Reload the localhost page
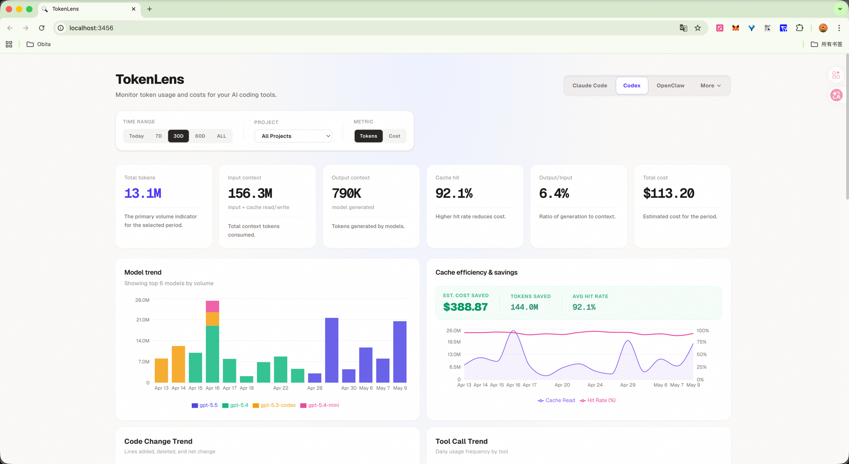This screenshot has height=464, width=849. [x=42, y=28]
